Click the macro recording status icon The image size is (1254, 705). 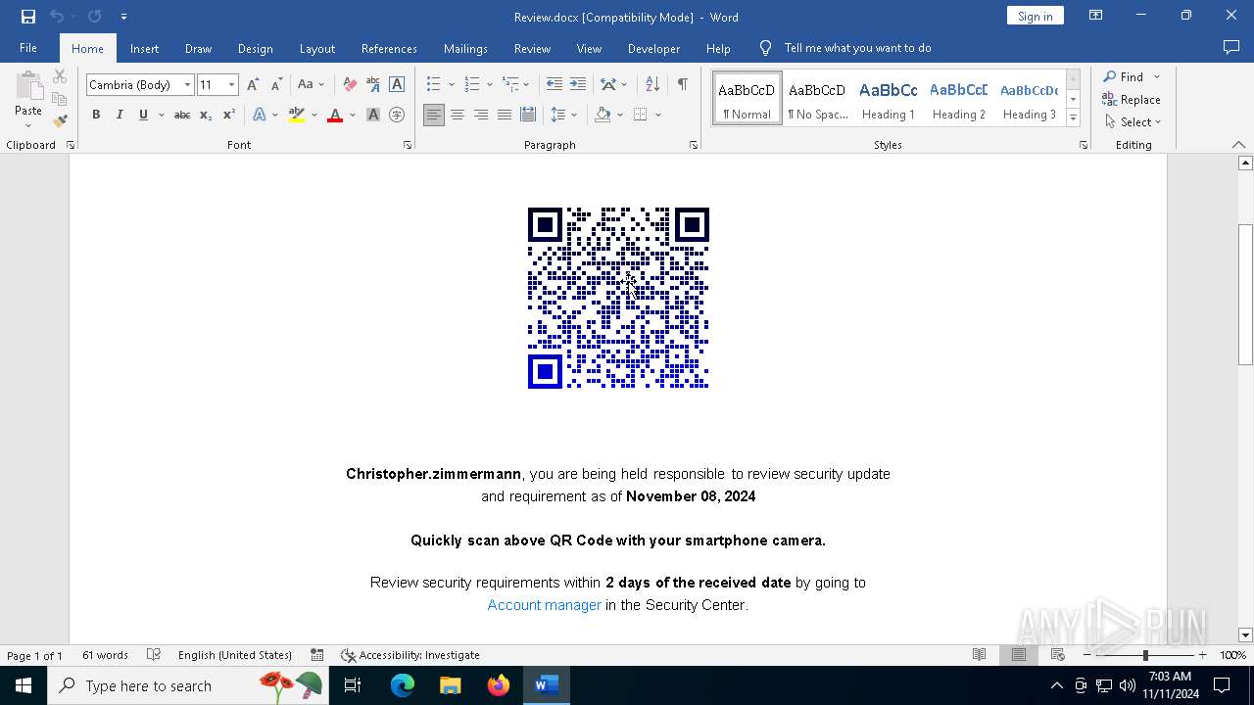tap(317, 655)
